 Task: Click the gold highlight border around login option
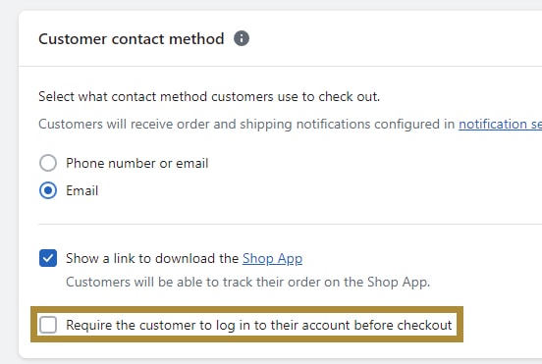(x=246, y=309)
